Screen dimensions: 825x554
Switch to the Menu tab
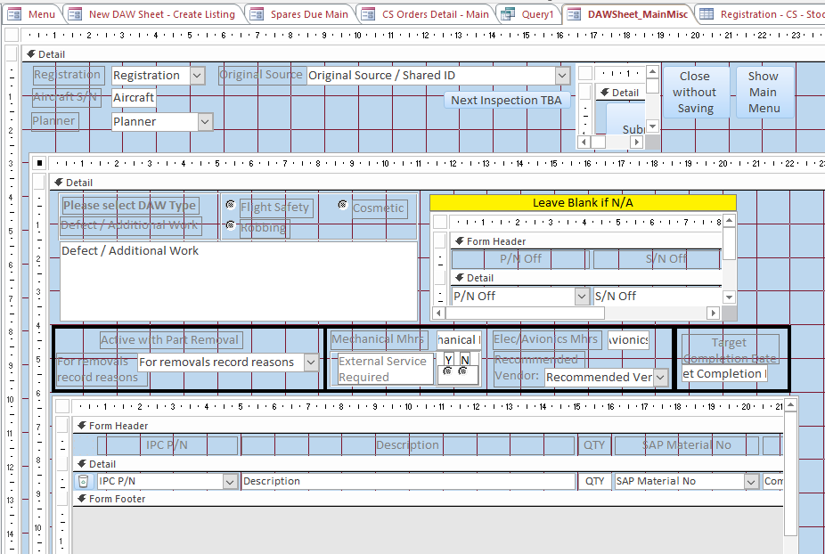(x=33, y=14)
